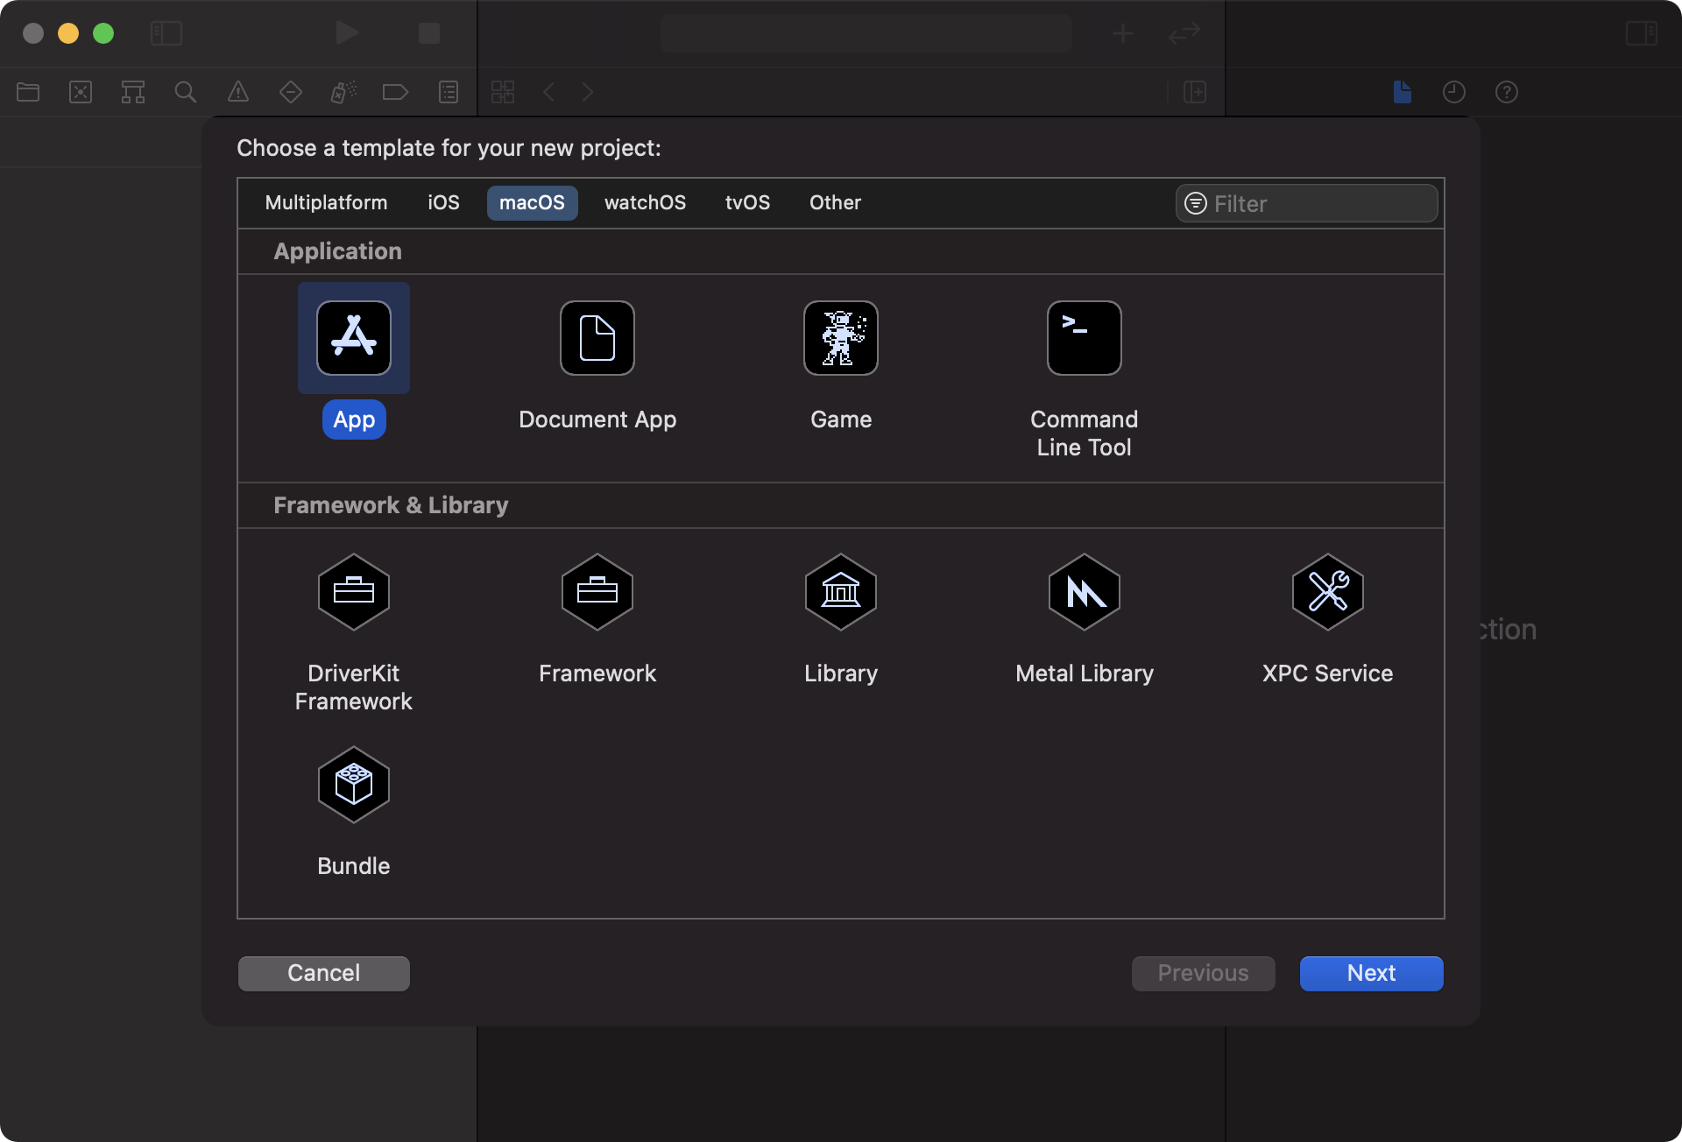
Task: Select the macOS tab
Action: point(533,203)
